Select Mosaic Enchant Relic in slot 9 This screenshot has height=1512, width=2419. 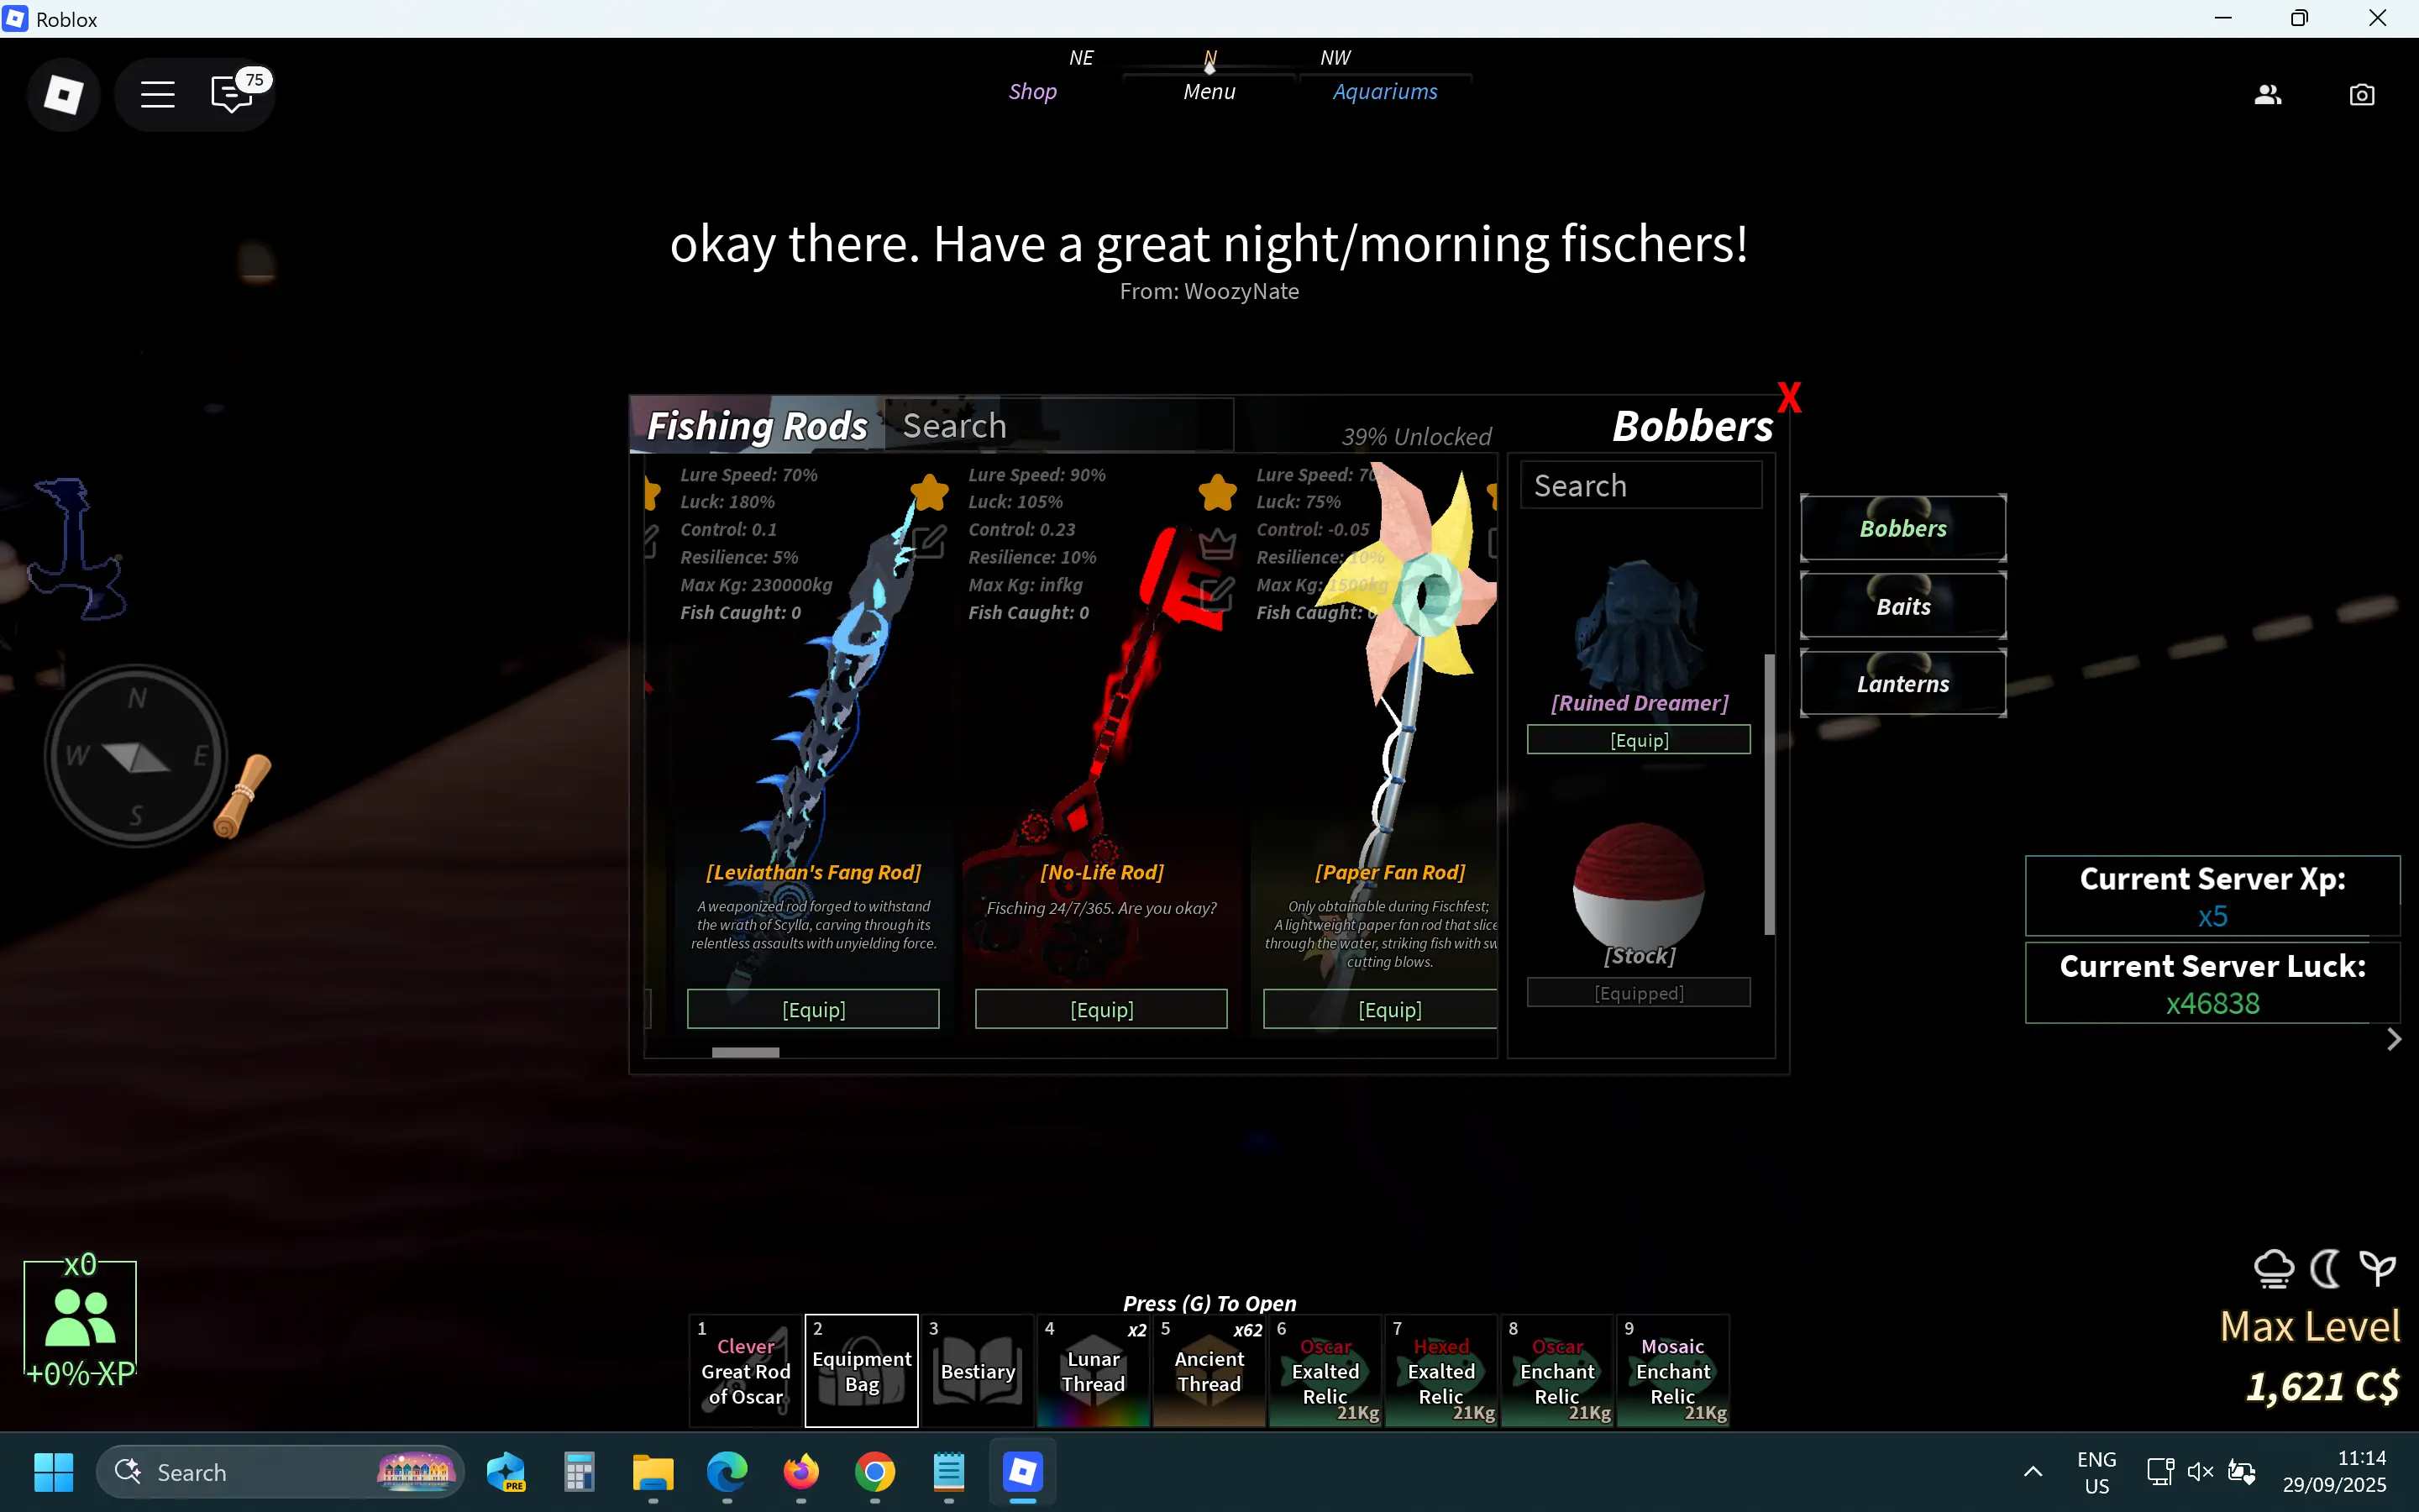coord(1672,1370)
